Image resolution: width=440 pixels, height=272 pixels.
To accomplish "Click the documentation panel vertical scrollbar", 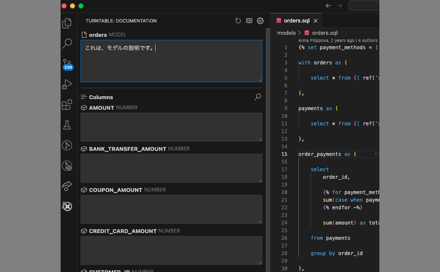I will pyautogui.click(x=268, y=150).
